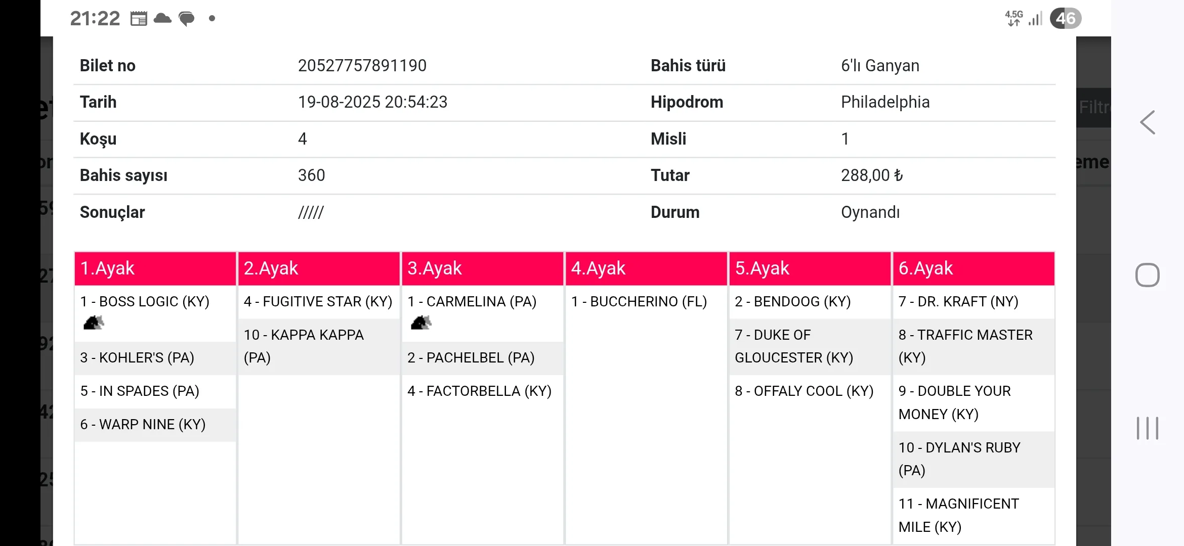Tap the cloud status bar icon
The height and width of the screenshot is (546, 1184).
click(162, 19)
